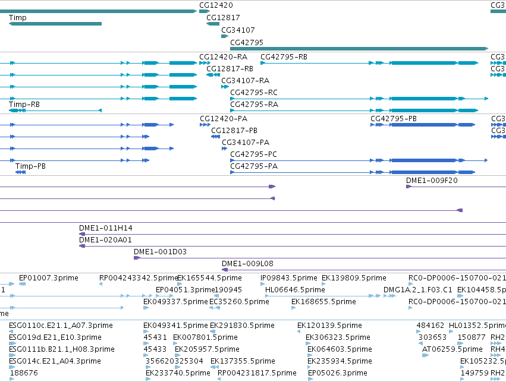
Task: Click the Timp gene bar
Action: 55,24
